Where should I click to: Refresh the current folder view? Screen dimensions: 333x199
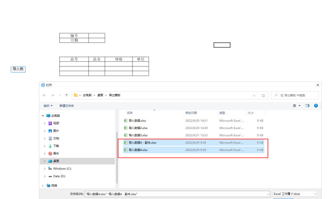[x=264, y=95]
